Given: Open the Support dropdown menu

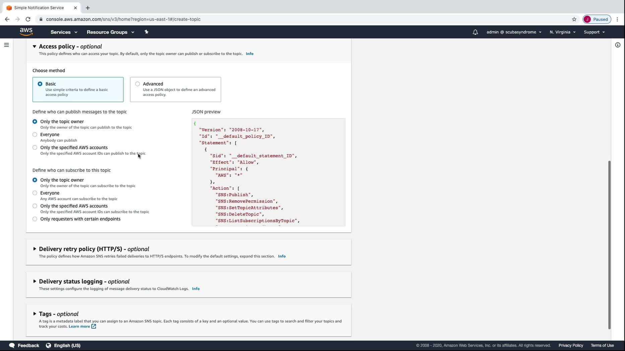Looking at the screenshot, I should tap(594, 32).
